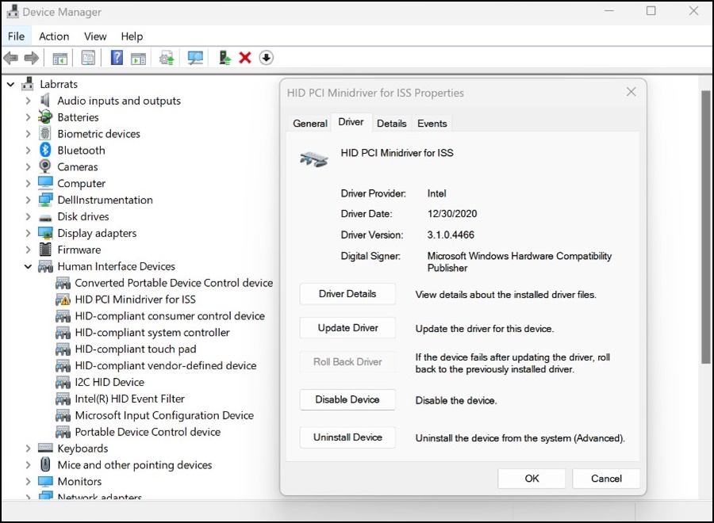Screen dimensions: 714x523
Task: Click the Audio inputs and outputs speaker icon
Action: click(45, 101)
